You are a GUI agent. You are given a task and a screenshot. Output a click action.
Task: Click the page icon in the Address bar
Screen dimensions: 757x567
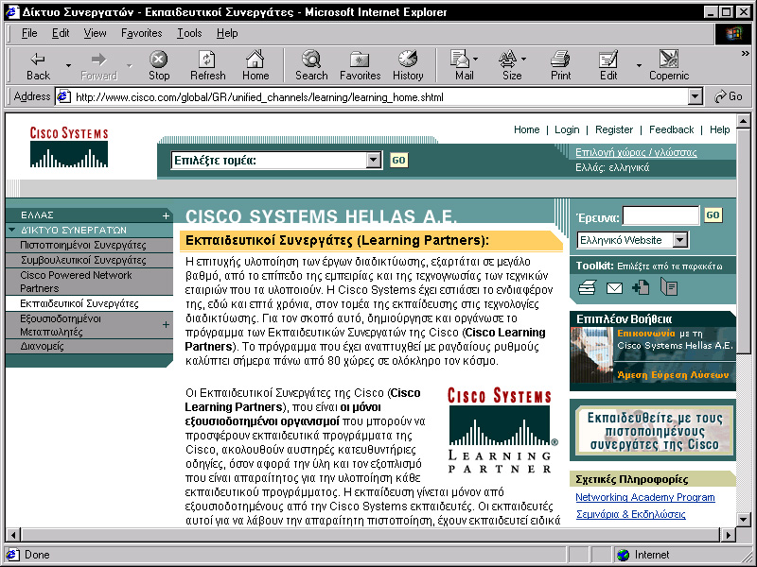point(63,97)
